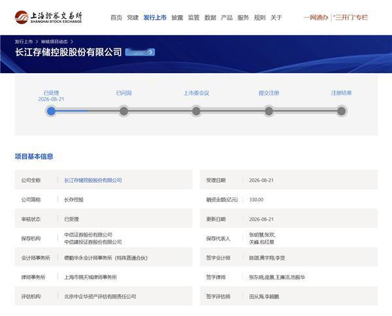Click the 项目基本信息 section heading
The width and height of the screenshot is (392, 316).
(34, 157)
